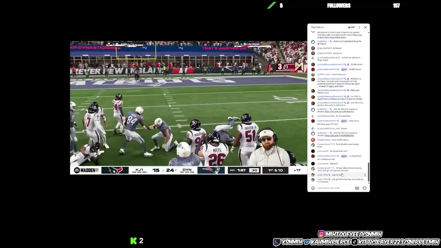This screenshot has width=441, height=248.
Task: Open message options for ash_999x 'sup mr' message
Action: (365, 175)
